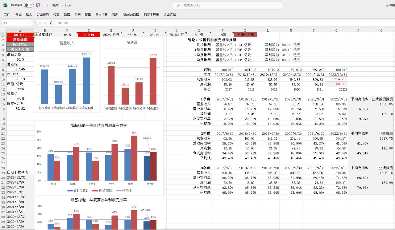Click inside the 搜索(Alt+Q) search box
395x230 pixels.
[227, 5]
